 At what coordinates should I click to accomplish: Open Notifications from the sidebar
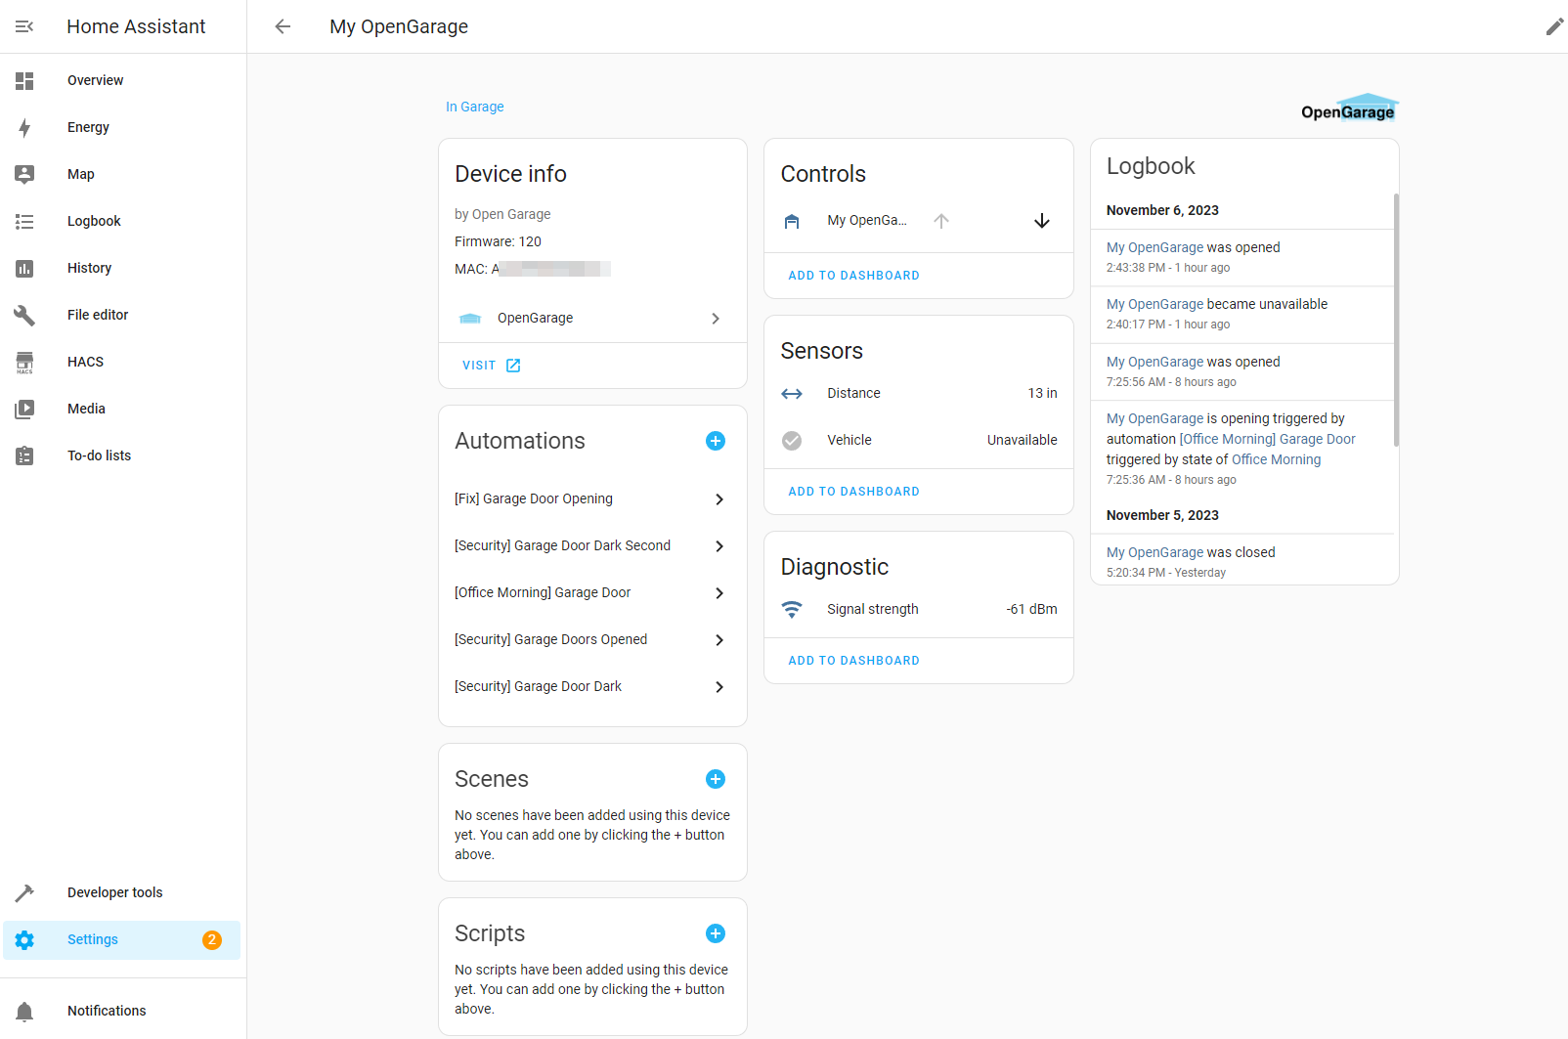(x=123, y=1011)
